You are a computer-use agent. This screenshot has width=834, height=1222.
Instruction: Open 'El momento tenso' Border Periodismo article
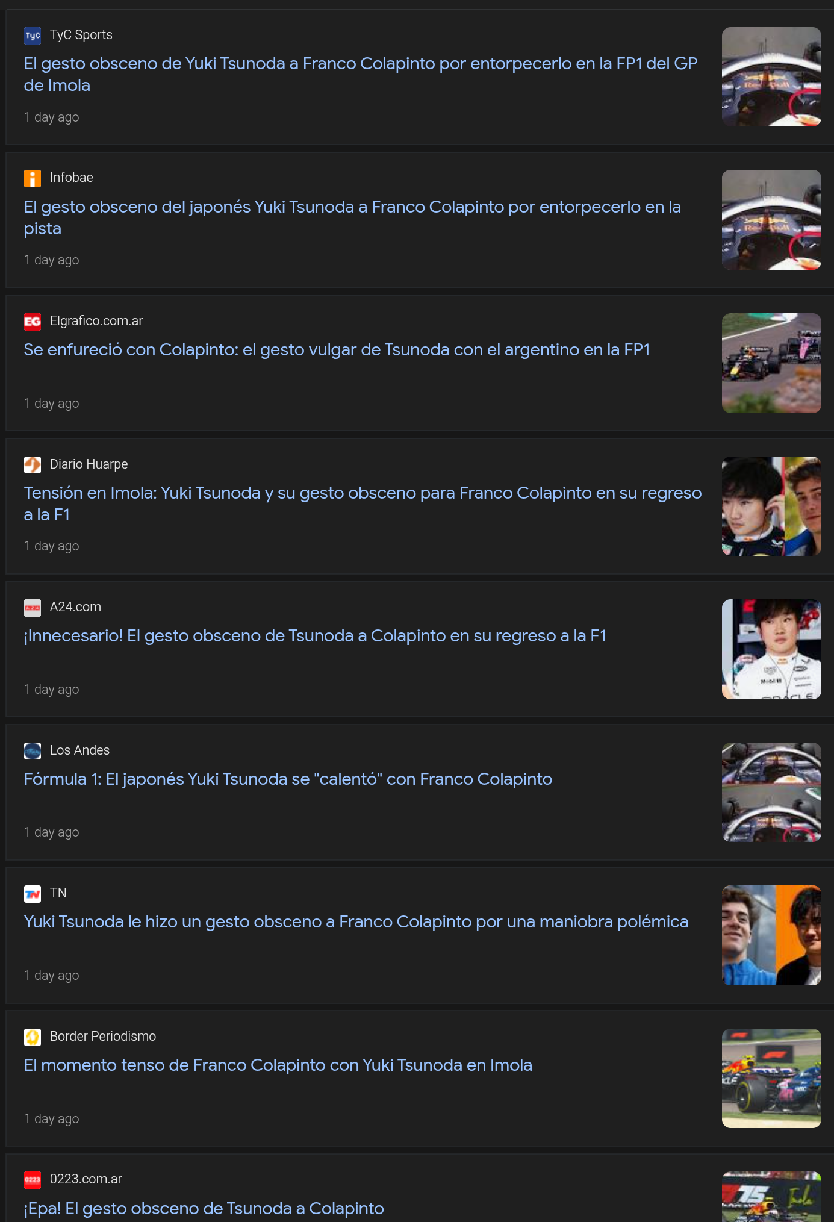tap(278, 1065)
